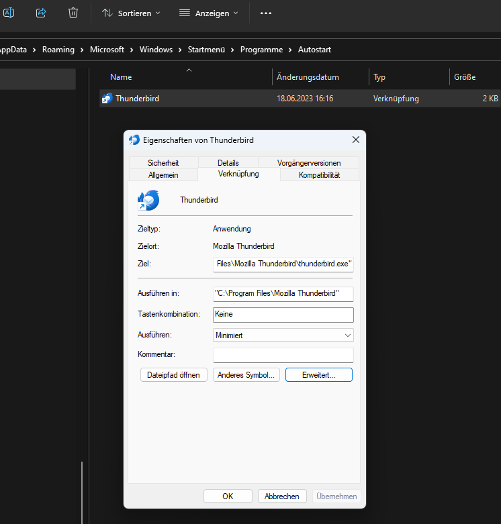Click into the Ziel target path field
The width and height of the screenshot is (501, 524).
point(283,264)
